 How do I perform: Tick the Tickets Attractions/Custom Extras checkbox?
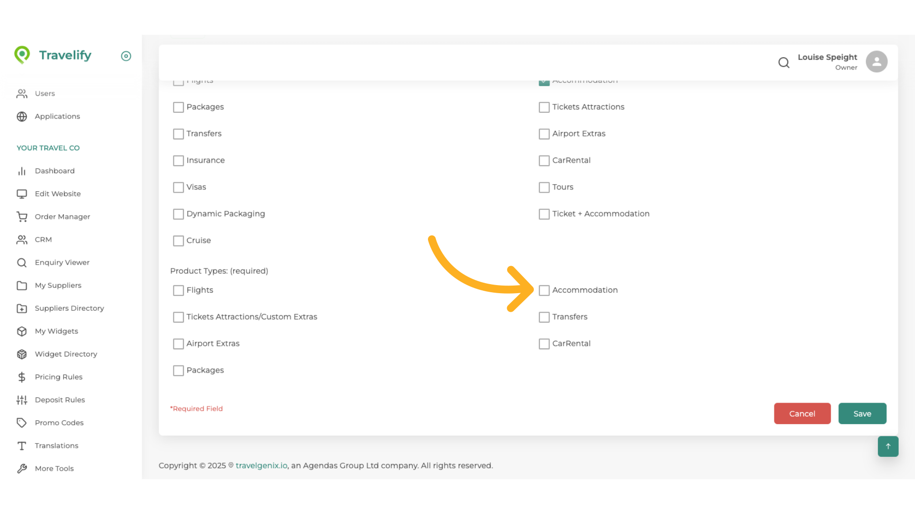[x=178, y=317]
